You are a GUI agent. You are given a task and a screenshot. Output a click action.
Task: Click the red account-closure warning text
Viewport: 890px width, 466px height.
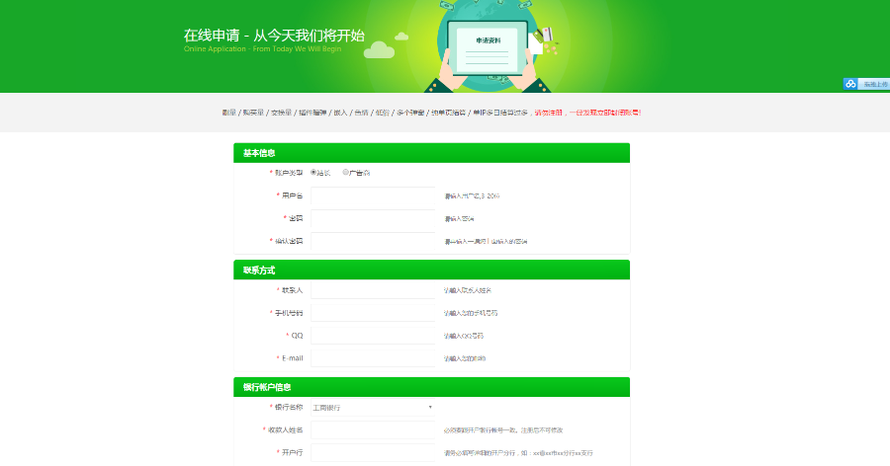(587, 113)
